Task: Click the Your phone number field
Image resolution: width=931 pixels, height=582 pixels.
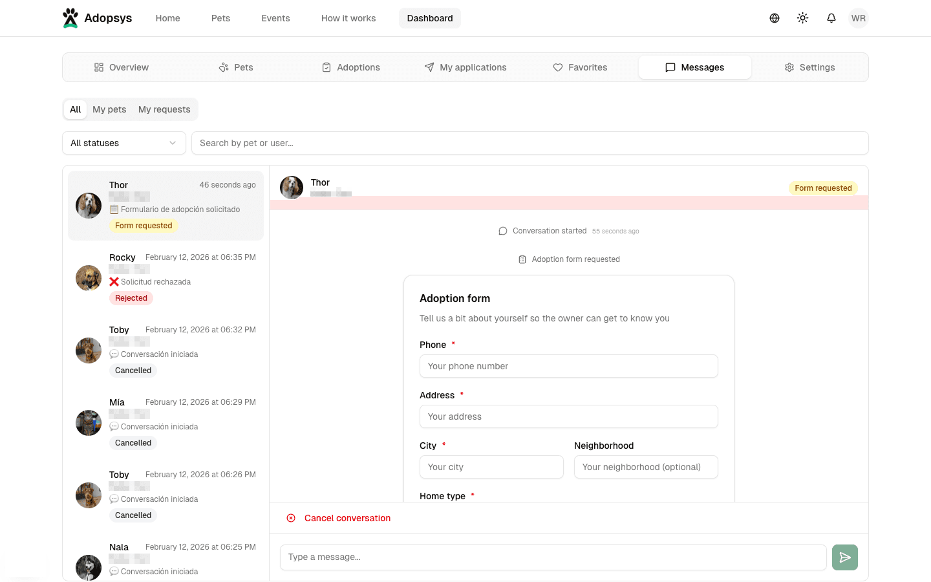Action: point(568,366)
